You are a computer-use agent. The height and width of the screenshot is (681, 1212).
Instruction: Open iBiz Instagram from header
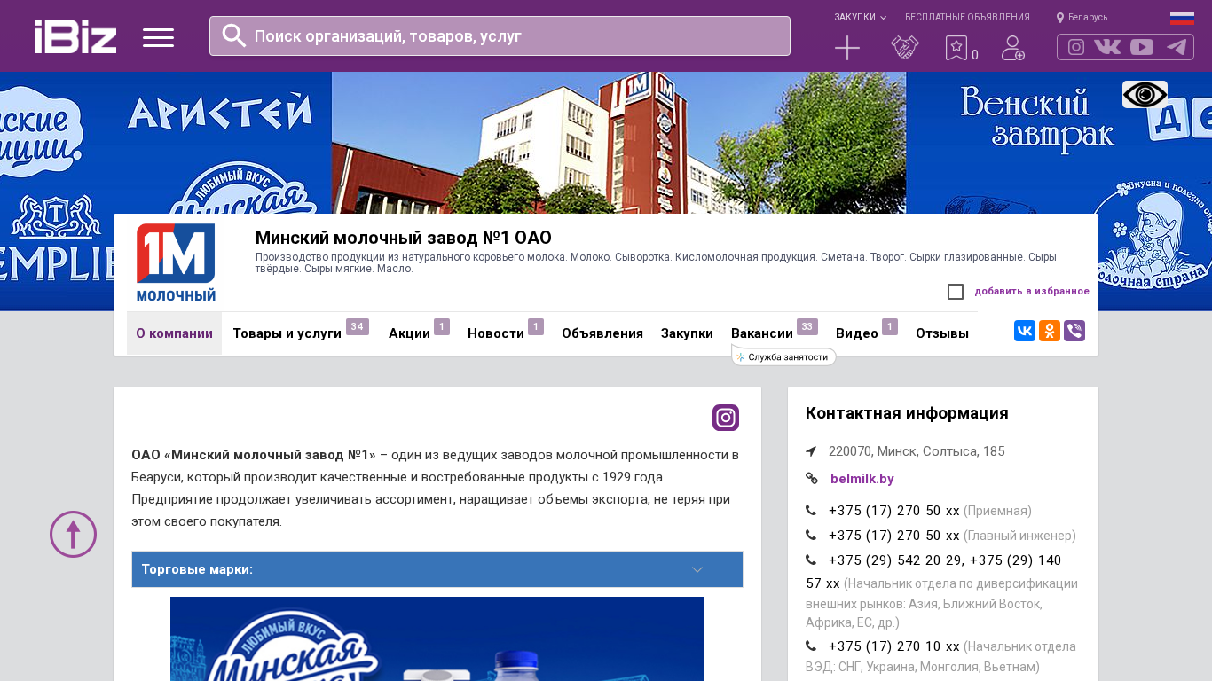tap(1076, 47)
